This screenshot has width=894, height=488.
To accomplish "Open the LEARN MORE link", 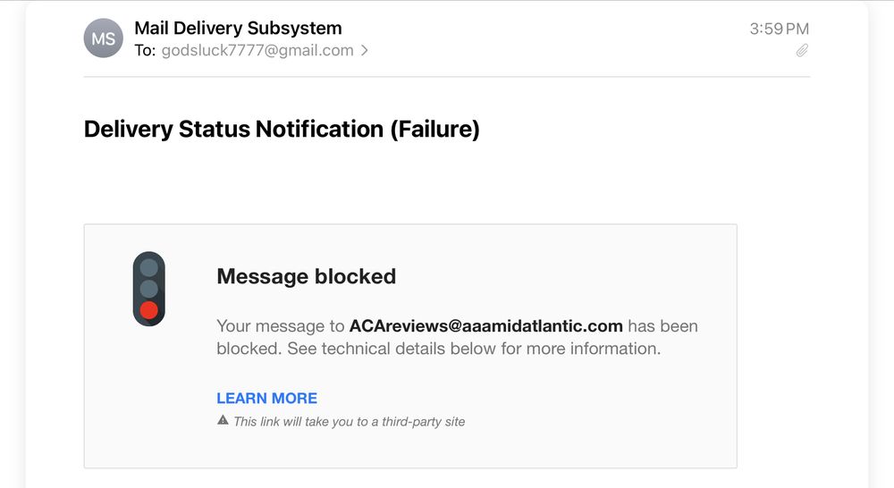I will click(x=266, y=398).
